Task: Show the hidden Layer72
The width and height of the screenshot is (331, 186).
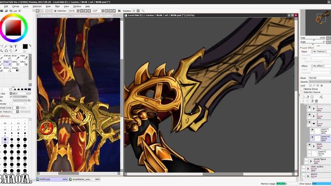Action: [x=309, y=152]
